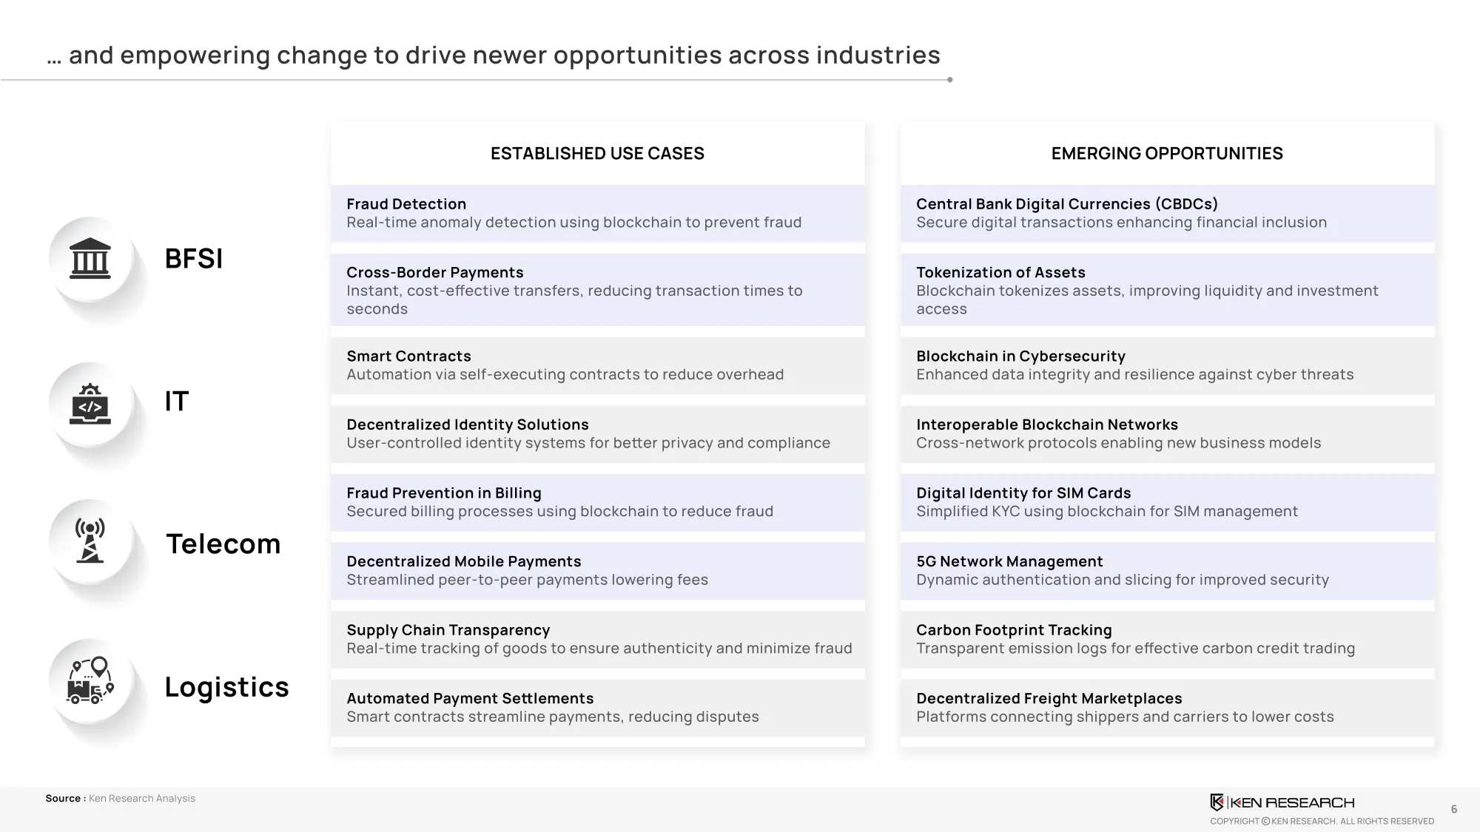Select the Tokenization of Assets row
This screenshot has height=832, width=1480.
pos(1168,290)
